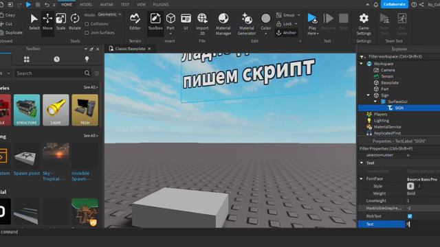Toggle the RichText checkbox

[x=410, y=216]
